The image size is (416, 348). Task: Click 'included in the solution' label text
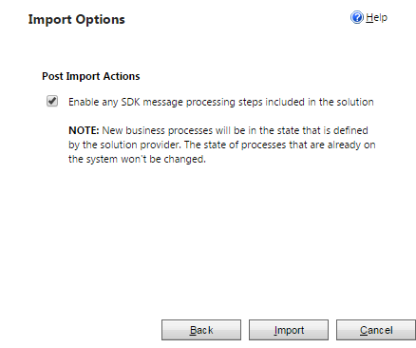coord(319,102)
